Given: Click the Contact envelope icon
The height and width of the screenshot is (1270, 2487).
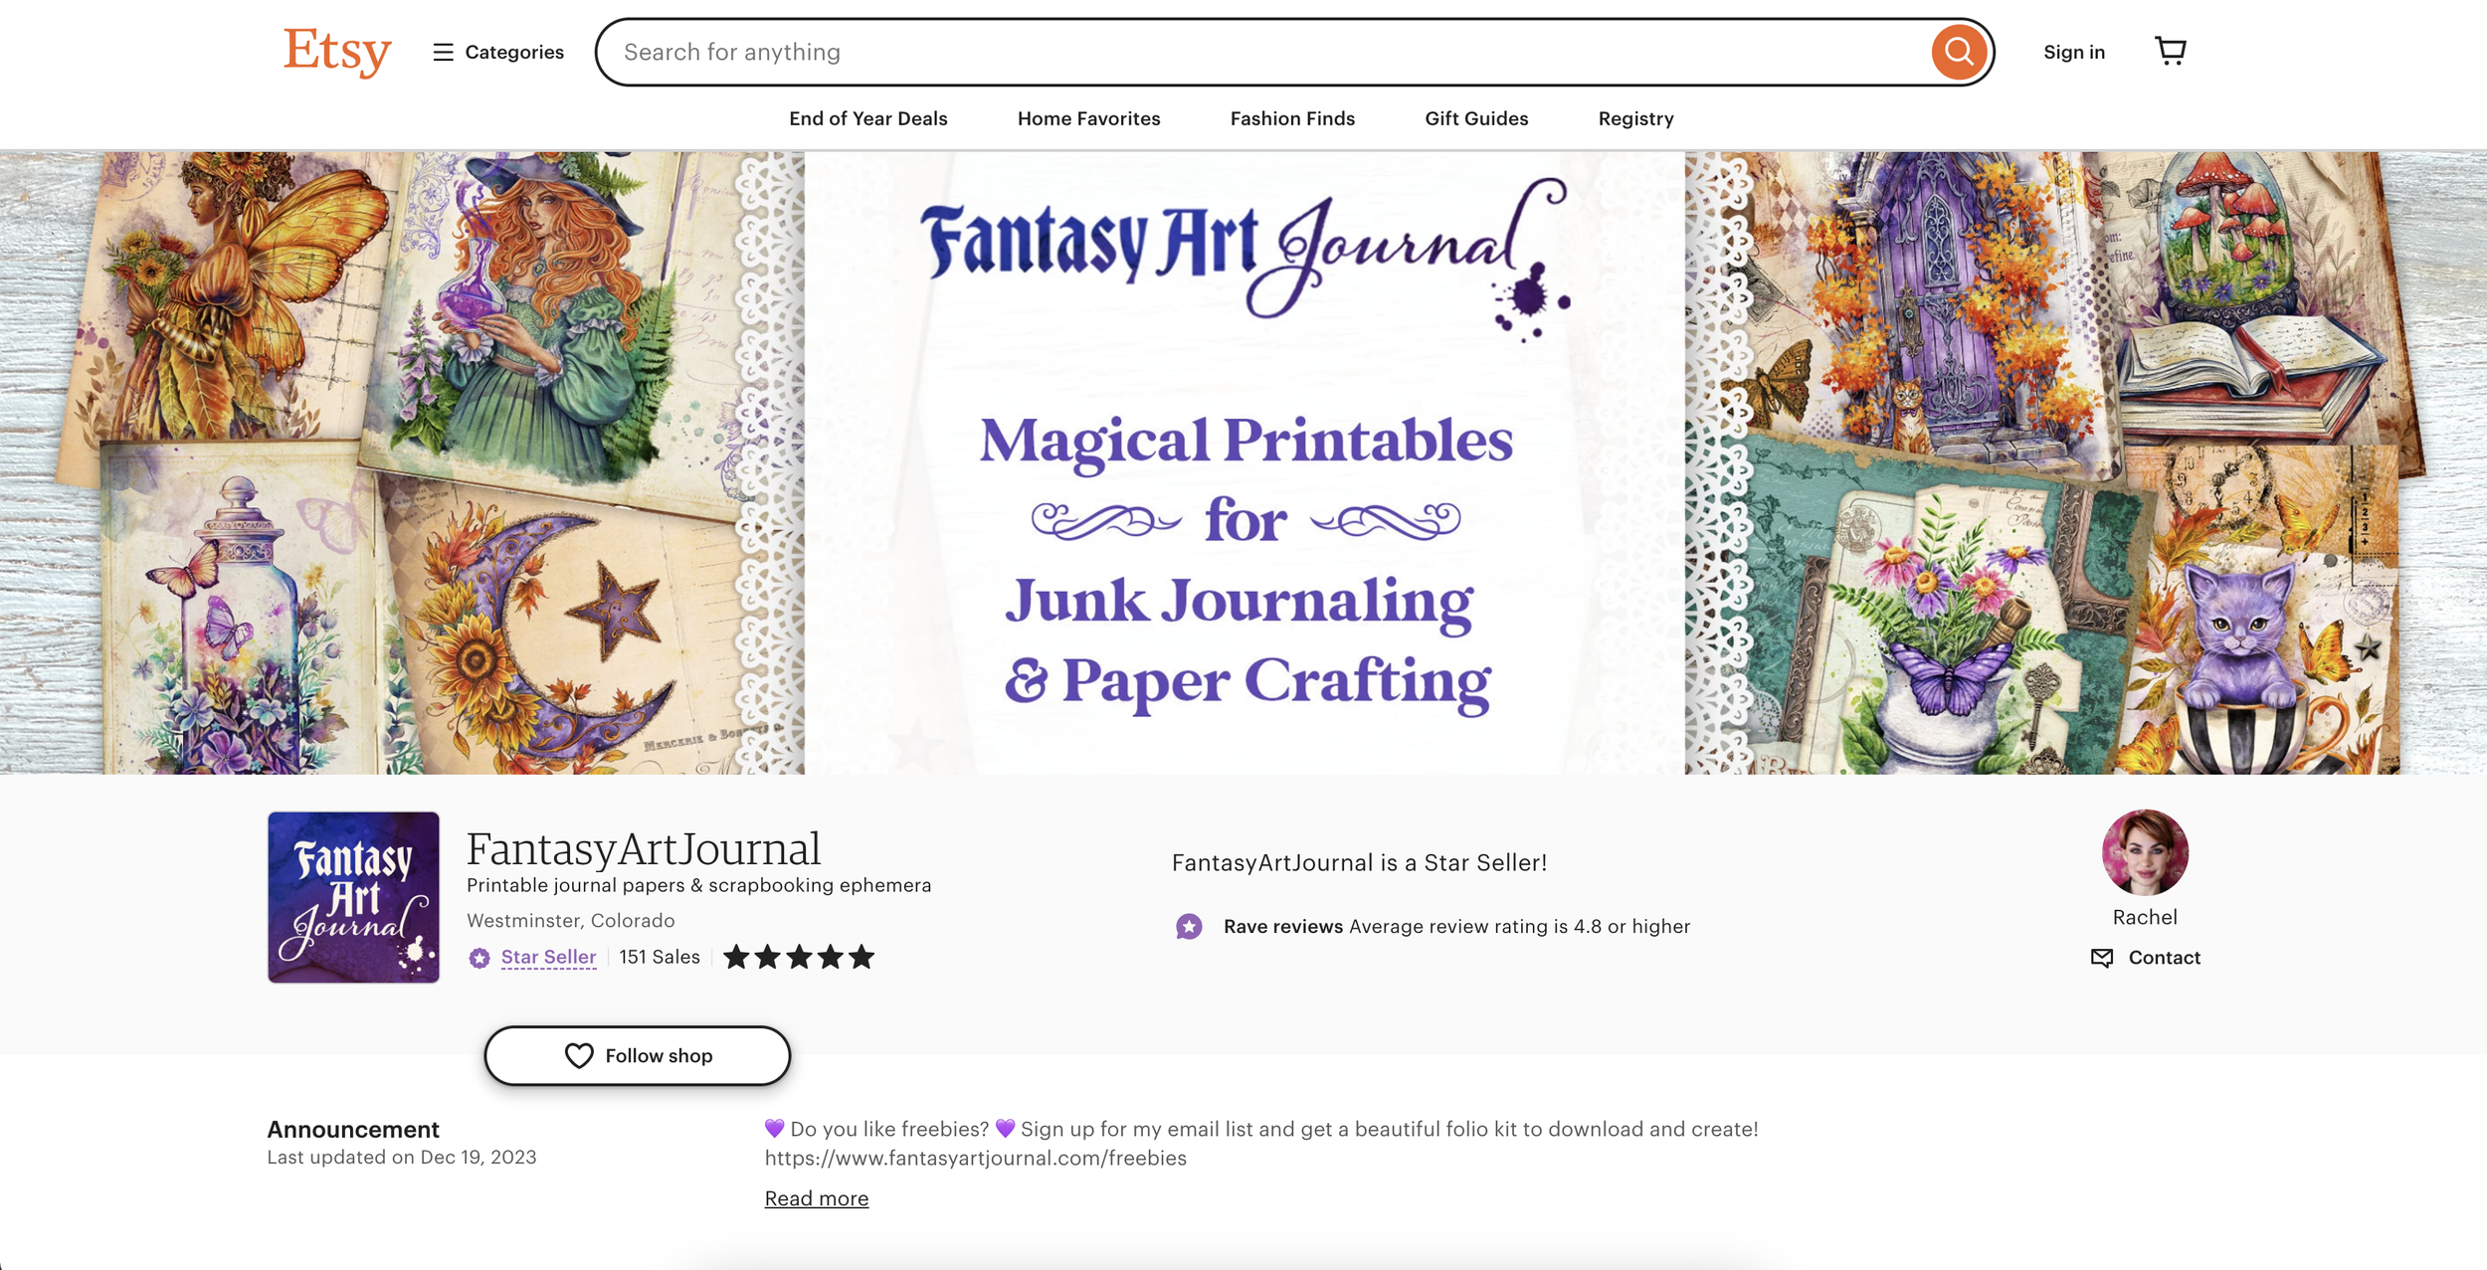Looking at the screenshot, I should (x=2101, y=958).
